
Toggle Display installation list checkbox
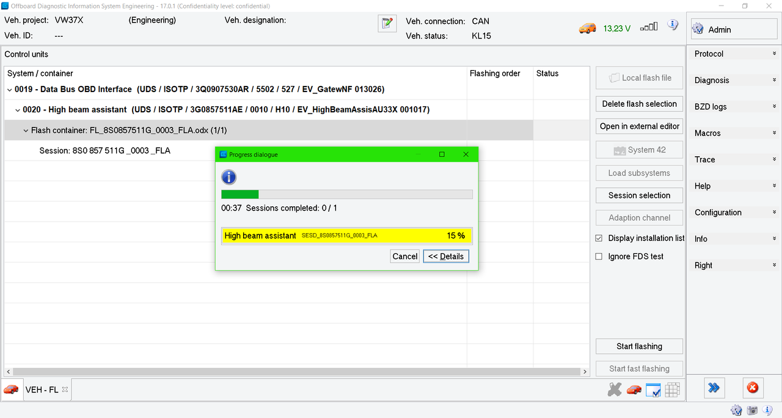(x=599, y=238)
